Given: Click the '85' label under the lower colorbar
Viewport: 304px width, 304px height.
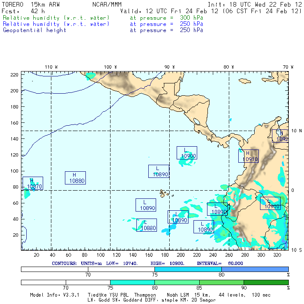Looking at the screenshot, I should pyautogui.click(x=199, y=288).
